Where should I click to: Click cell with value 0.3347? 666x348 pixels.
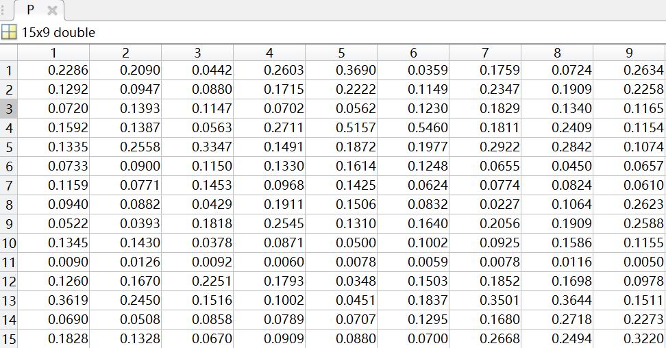click(197, 147)
